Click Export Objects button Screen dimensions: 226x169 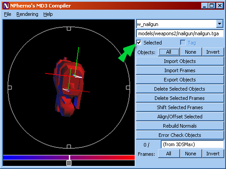point(180,80)
